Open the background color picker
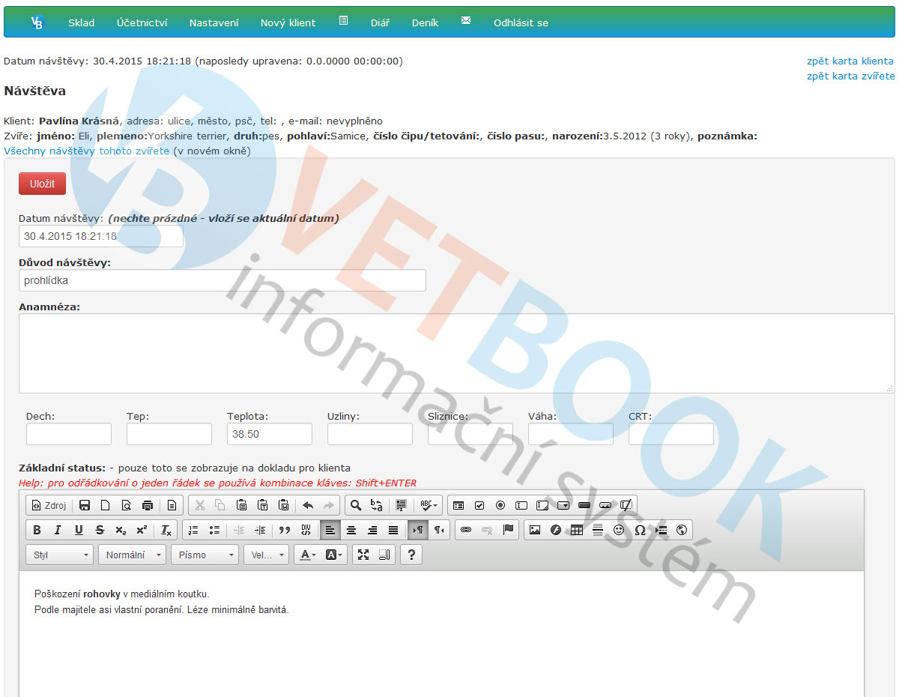Viewport: 899px width, 697px height. (334, 555)
